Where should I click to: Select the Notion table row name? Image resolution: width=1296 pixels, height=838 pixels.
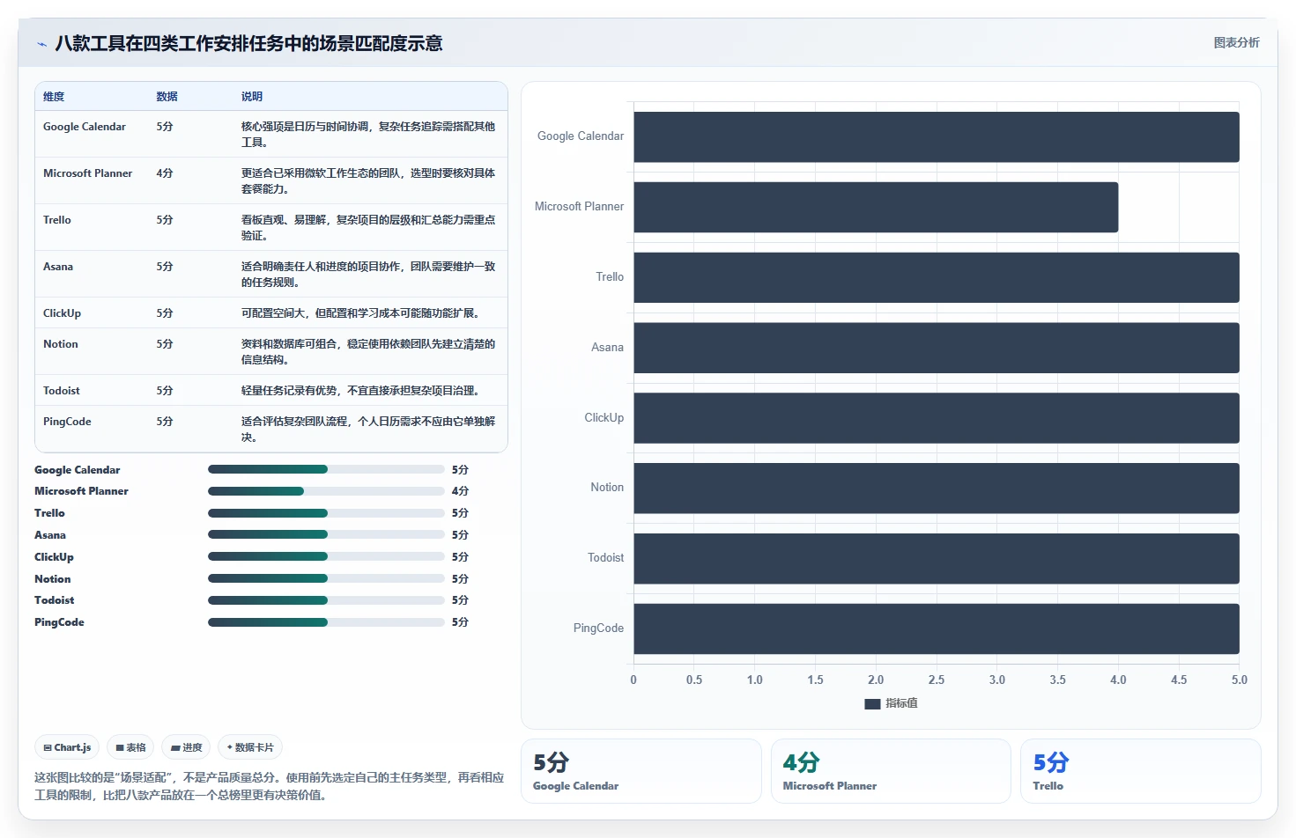(x=61, y=344)
